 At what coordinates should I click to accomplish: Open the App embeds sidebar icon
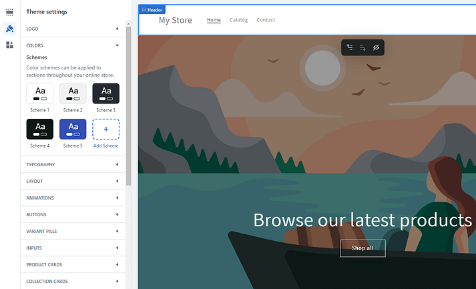[9, 45]
